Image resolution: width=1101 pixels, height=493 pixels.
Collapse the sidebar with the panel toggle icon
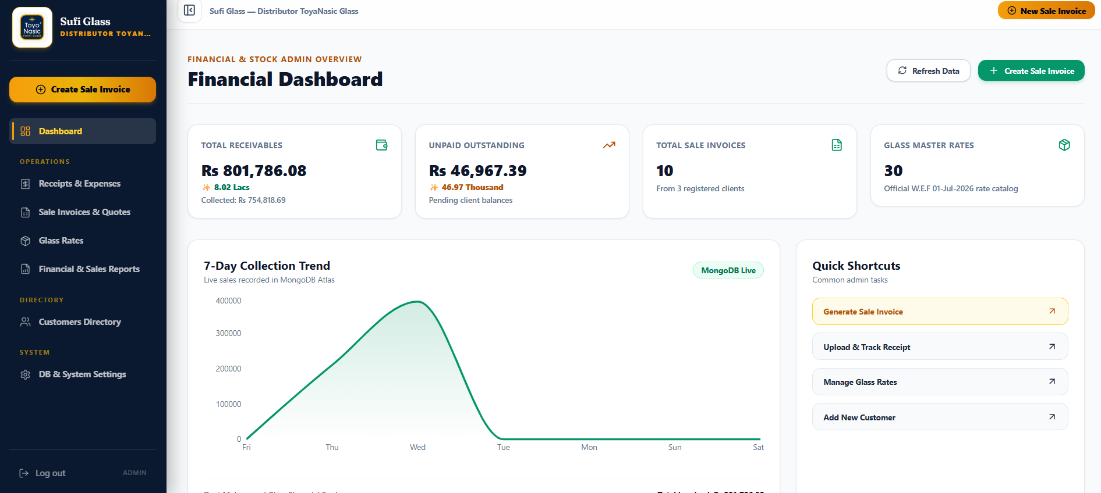[x=189, y=10]
